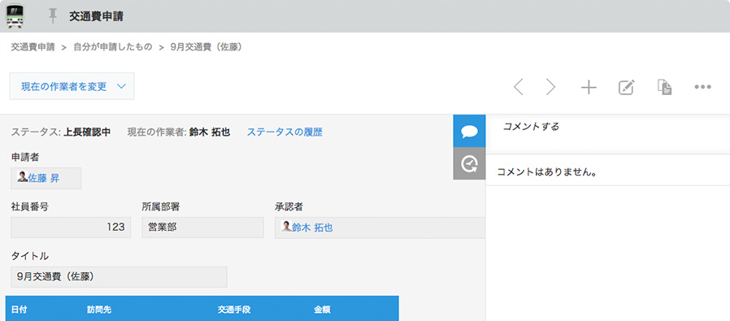Add a new record with plus icon

click(x=589, y=87)
